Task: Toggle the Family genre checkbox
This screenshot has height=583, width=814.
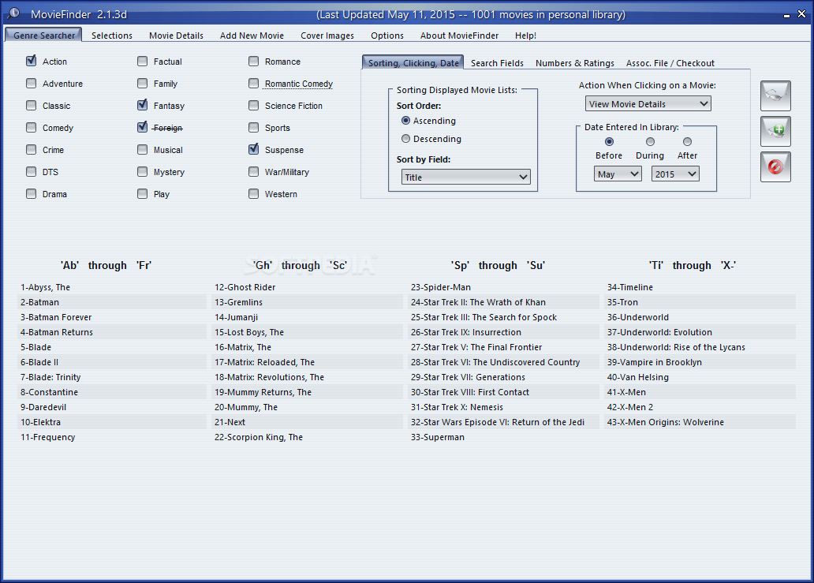Action: 142,83
